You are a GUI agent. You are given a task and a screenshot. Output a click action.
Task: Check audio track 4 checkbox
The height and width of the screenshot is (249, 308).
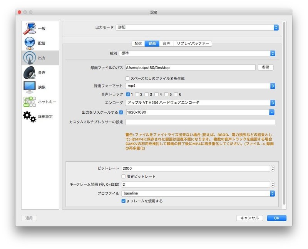pos(157,94)
